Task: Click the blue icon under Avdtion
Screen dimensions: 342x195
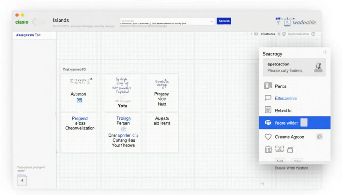Action: (79, 101)
